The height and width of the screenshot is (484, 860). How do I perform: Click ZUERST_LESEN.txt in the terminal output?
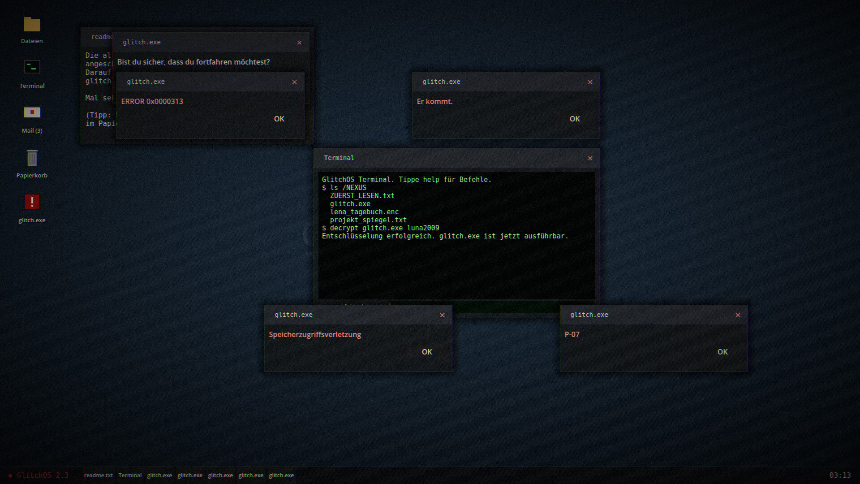[362, 195]
